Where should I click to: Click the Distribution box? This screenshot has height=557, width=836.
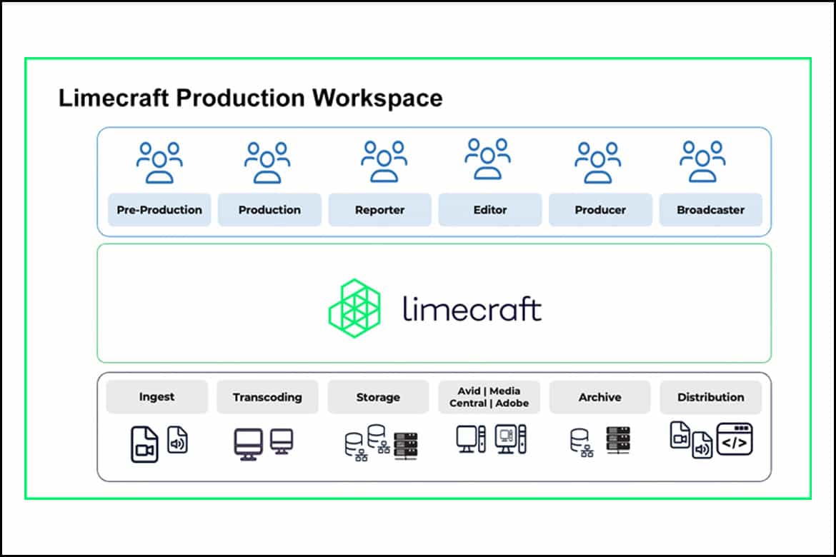tap(711, 397)
